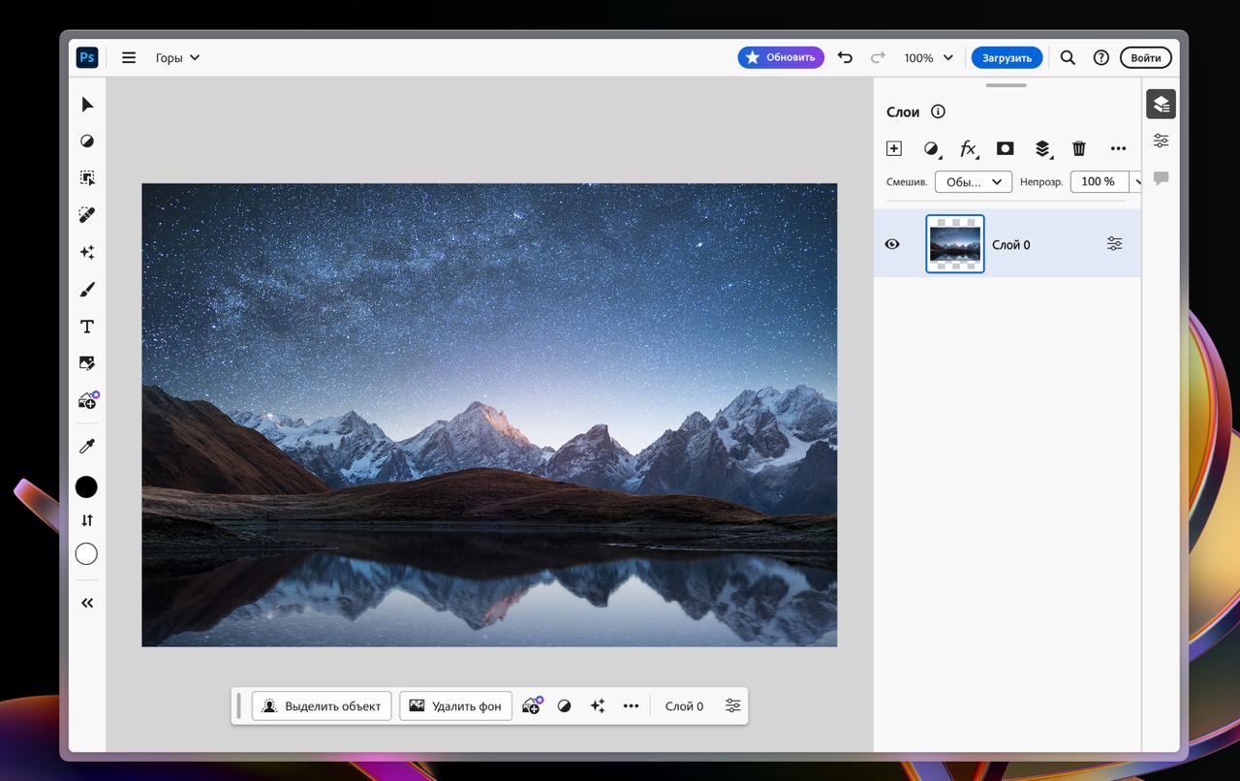The height and width of the screenshot is (781, 1240).
Task: Redo the action
Action: click(x=878, y=57)
